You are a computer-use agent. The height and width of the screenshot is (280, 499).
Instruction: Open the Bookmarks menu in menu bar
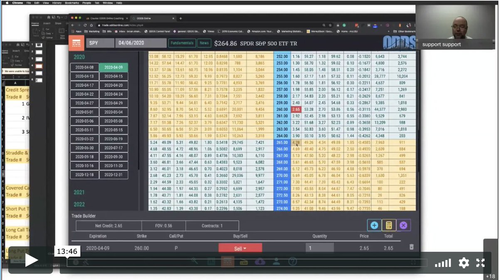tap(72, 2)
